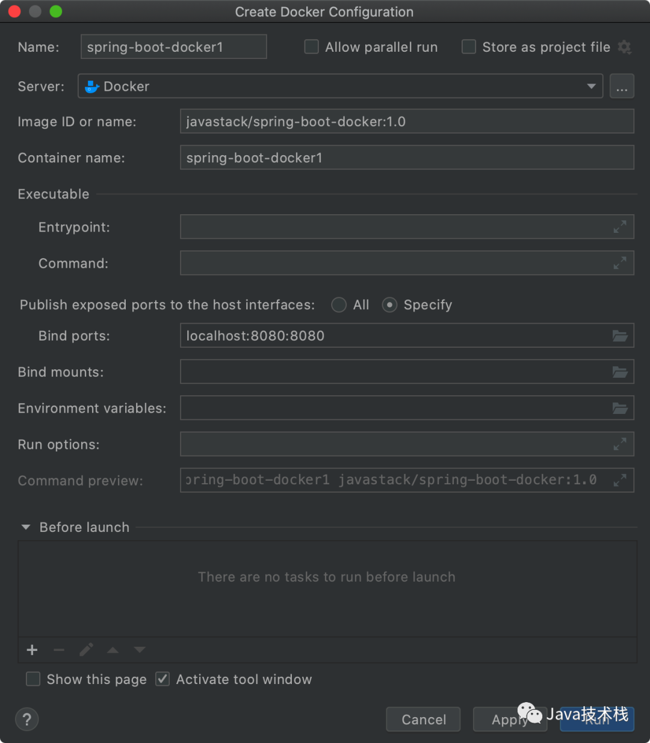Expand the Entrypoint field editor
Viewport: 650px width, 743px height.
click(x=620, y=227)
